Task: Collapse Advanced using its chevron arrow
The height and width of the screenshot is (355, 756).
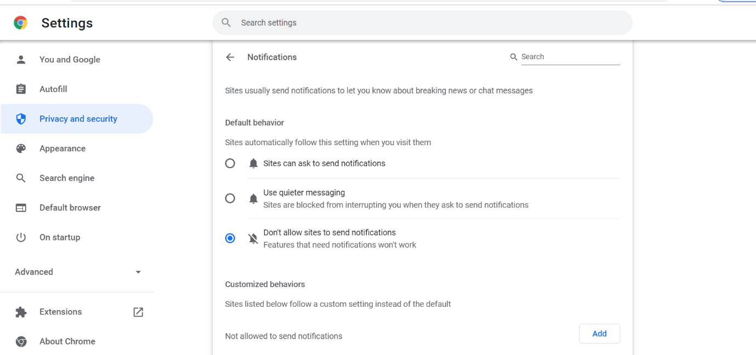Action: click(x=138, y=271)
